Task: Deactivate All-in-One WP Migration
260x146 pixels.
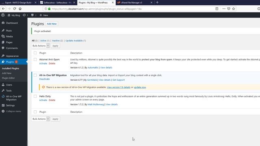Action: pyautogui.click(x=44, y=79)
